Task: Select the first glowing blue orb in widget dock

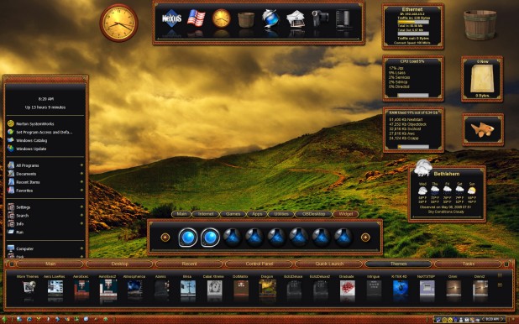Action: coord(187,238)
